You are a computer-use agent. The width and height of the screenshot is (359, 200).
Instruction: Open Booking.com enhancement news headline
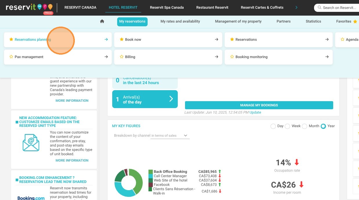pos(53,180)
